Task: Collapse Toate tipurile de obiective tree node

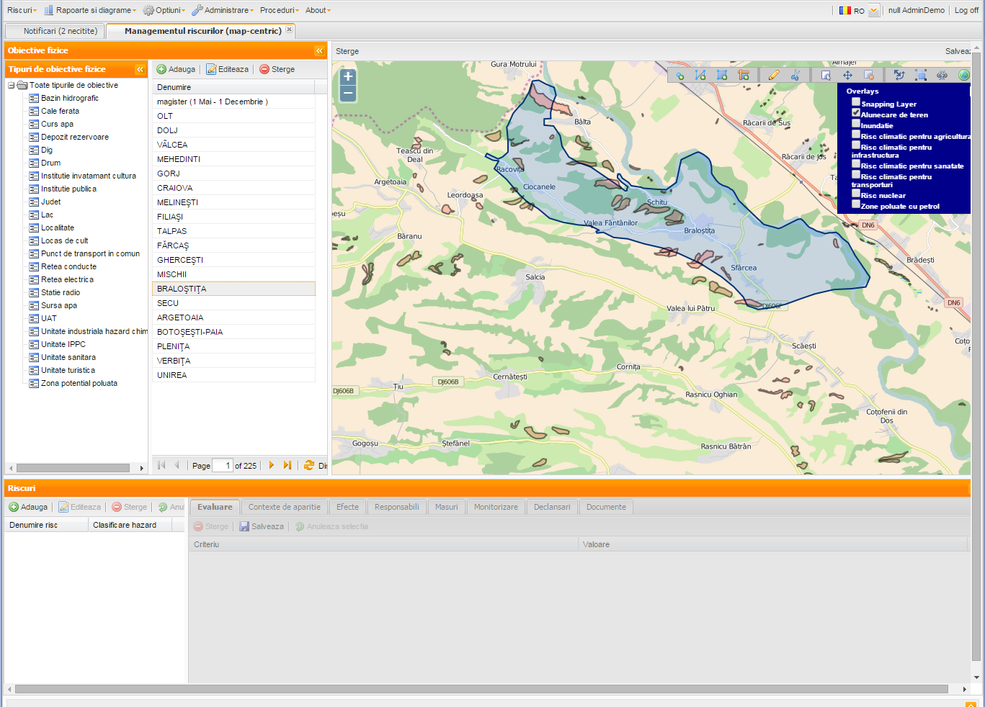Action: [12, 85]
